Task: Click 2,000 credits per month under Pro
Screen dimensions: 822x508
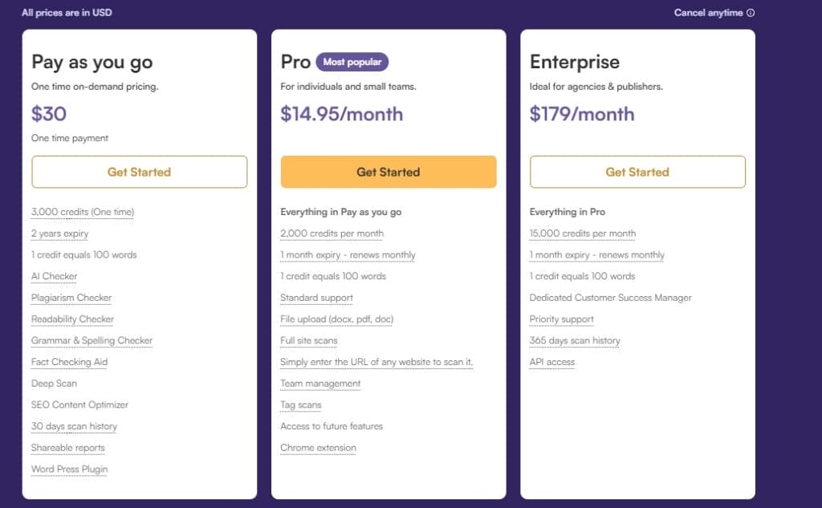Action: click(332, 233)
